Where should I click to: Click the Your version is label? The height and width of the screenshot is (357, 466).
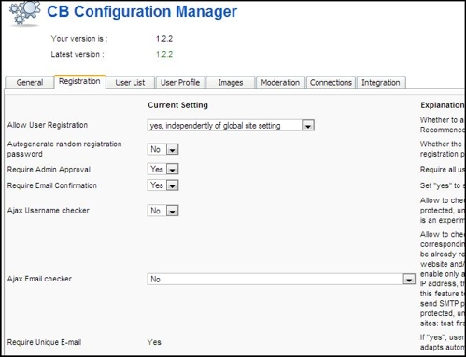coord(79,39)
